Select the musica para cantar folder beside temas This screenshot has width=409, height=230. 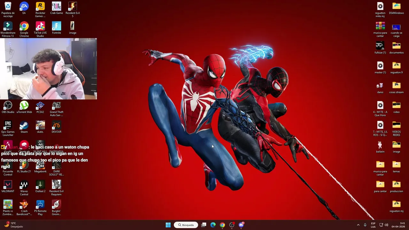click(x=380, y=168)
